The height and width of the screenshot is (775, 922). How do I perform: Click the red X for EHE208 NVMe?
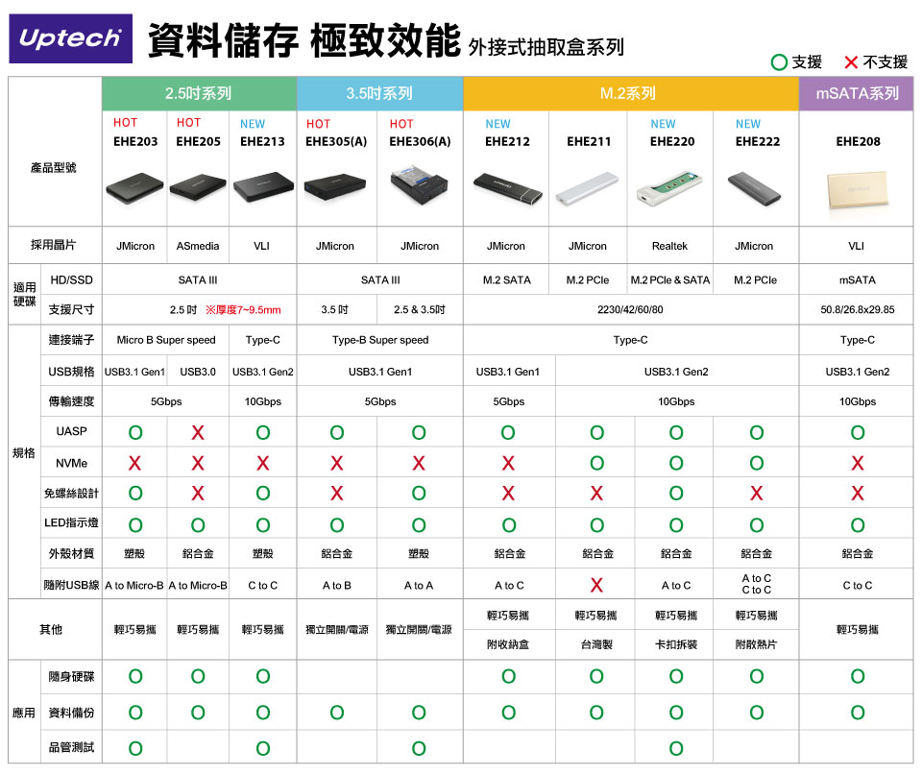(x=858, y=463)
